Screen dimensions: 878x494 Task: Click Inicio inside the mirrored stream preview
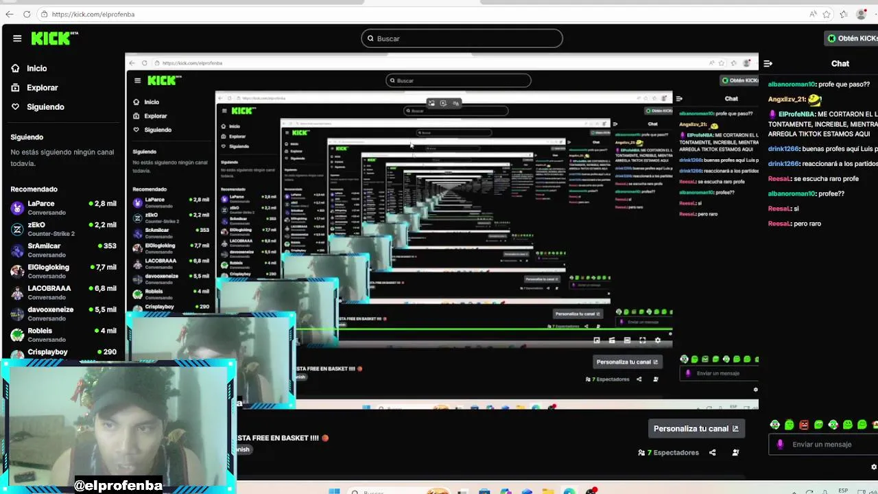coord(146,102)
